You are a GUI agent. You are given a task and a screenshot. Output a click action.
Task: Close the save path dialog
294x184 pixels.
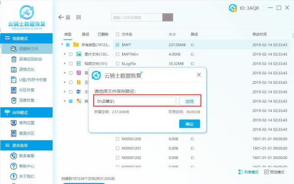[199, 75]
